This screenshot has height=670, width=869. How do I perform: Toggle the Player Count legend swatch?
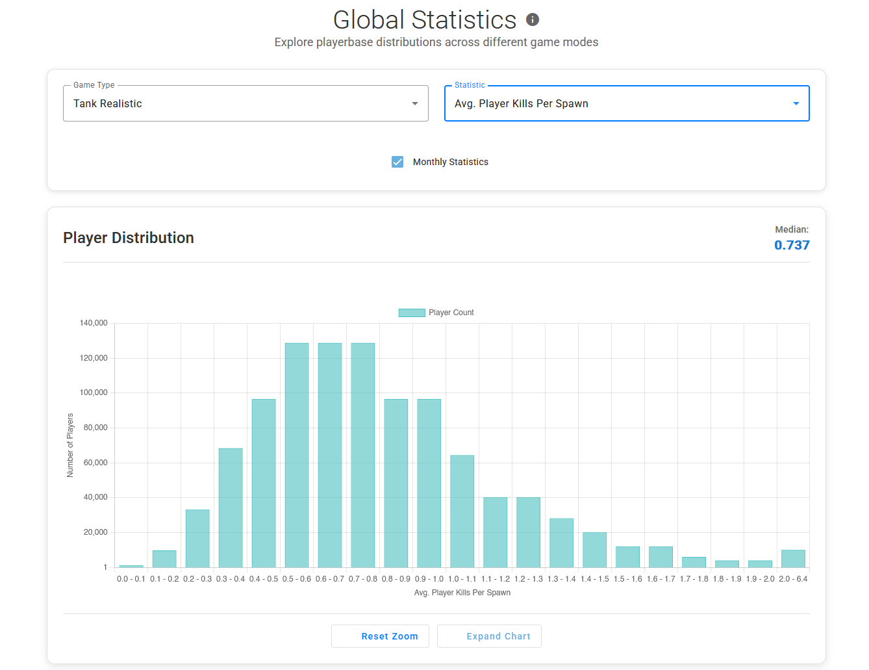pos(412,313)
